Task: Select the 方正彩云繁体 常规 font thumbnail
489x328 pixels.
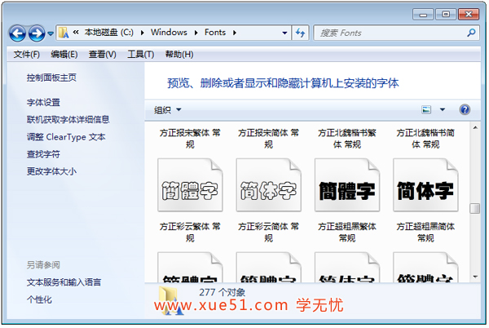Action: pos(190,185)
